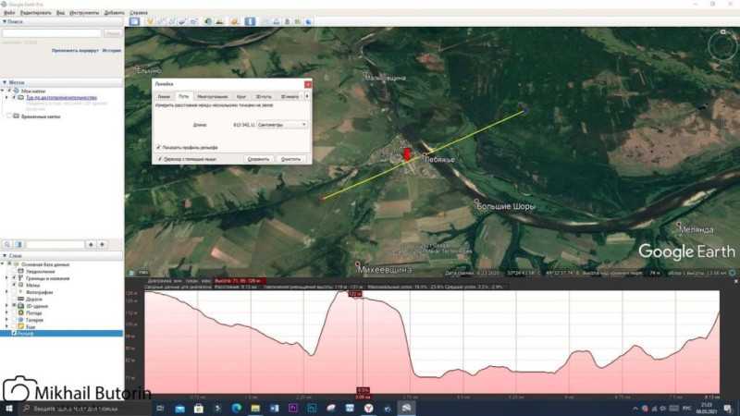Screen dimensions: 740x416
Task: Move item up with the up arrow
Action: pos(91,244)
